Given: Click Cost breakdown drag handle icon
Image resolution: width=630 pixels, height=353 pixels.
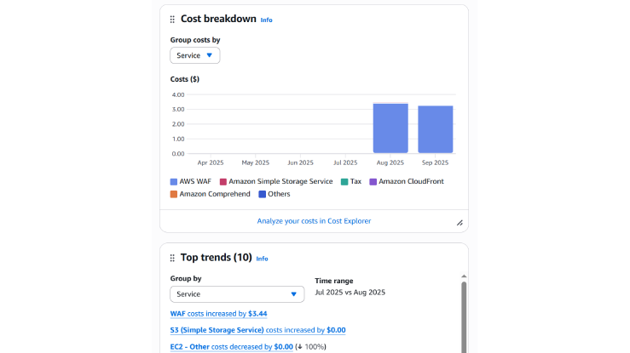Looking at the screenshot, I should [172, 20].
